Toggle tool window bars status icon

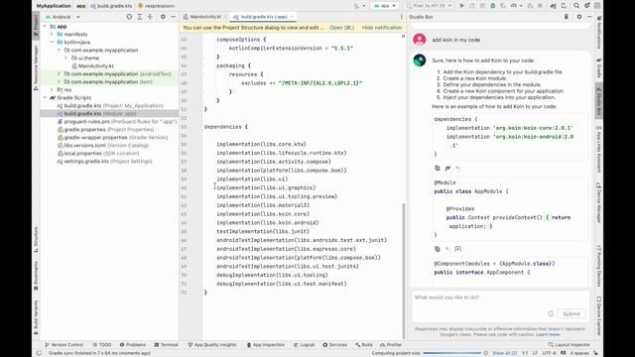39,353
